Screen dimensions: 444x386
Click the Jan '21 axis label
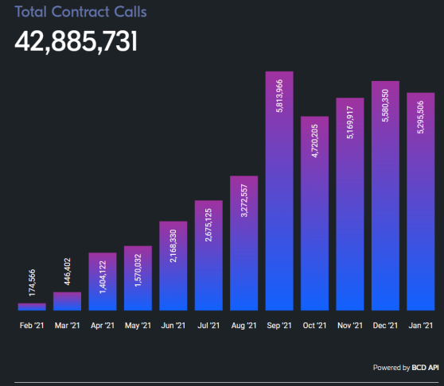tap(421, 326)
